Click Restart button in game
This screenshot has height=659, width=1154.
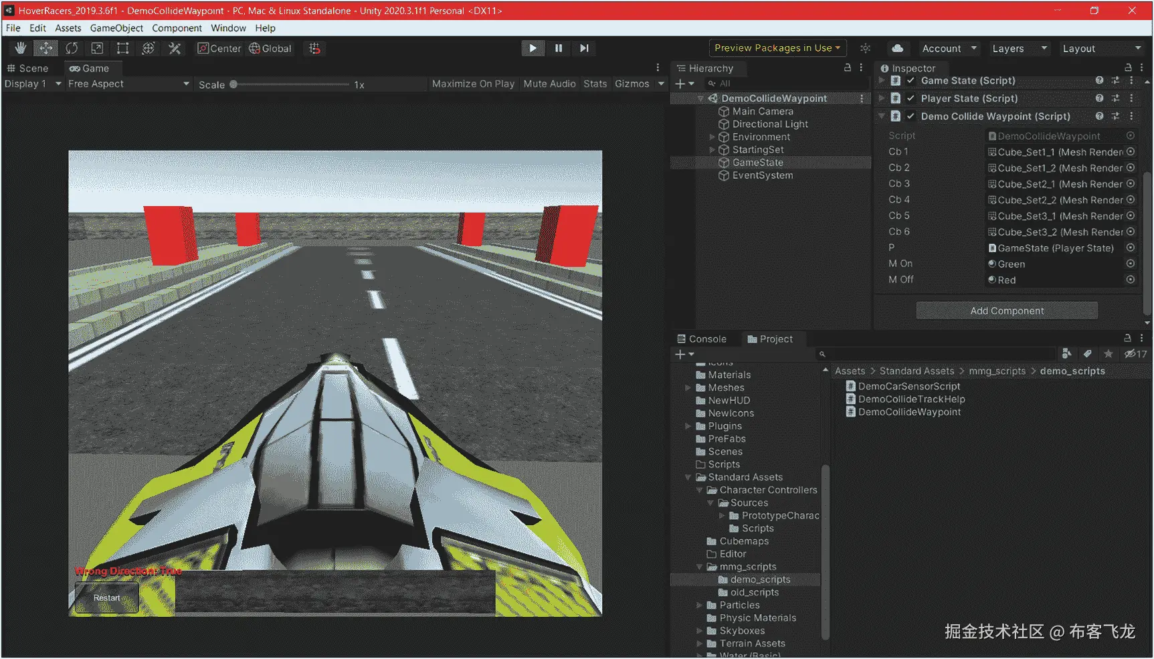107,598
